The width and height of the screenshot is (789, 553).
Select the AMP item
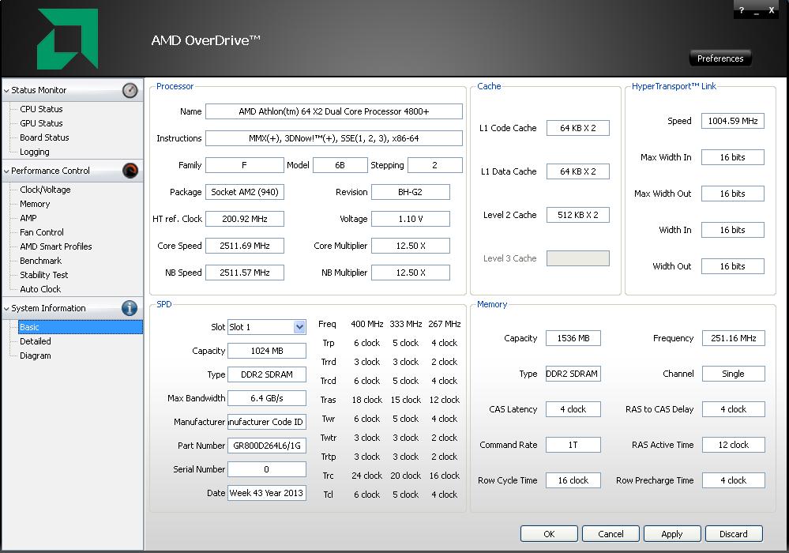(28, 218)
